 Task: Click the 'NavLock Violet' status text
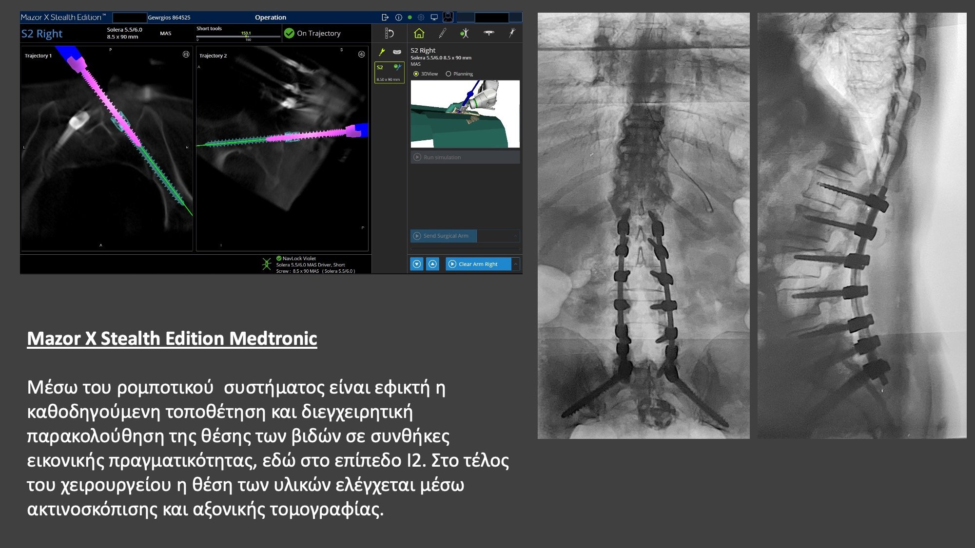299,259
